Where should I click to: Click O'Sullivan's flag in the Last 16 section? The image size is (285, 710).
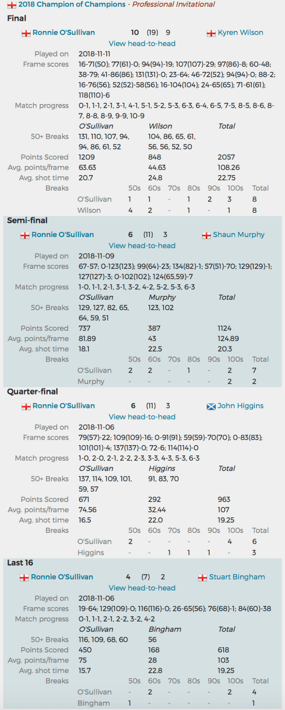[x=24, y=577]
